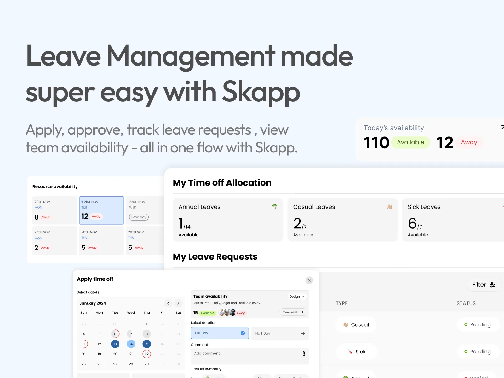Click the Sick leave type icon
504x378 pixels.
pyautogui.click(x=350, y=352)
